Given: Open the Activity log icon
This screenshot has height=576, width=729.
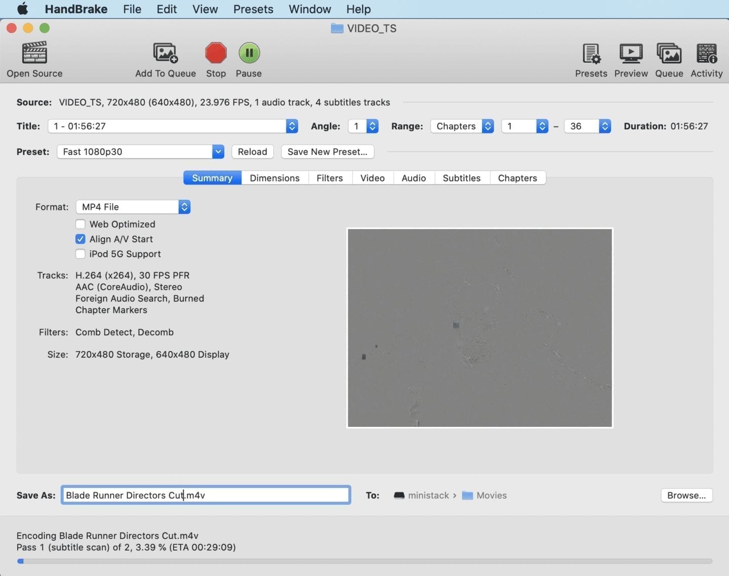Looking at the screenshot, I should (x=706, y=53).
